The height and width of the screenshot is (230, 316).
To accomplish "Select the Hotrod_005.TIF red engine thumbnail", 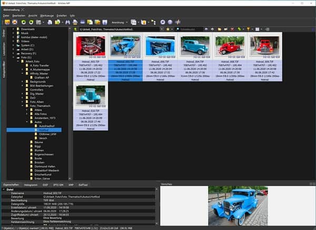I will (x=91, y=46).
